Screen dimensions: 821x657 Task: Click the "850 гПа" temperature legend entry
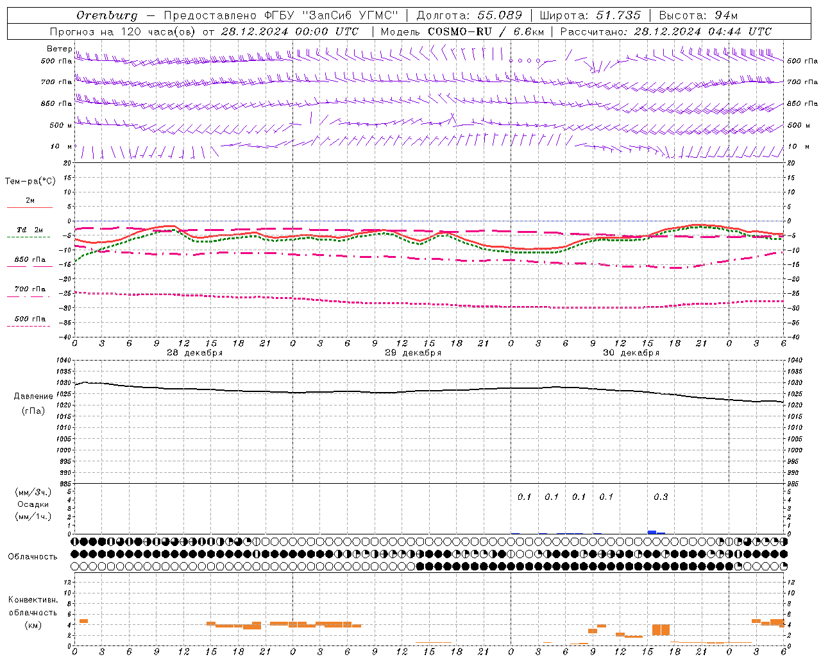[30, 260]
